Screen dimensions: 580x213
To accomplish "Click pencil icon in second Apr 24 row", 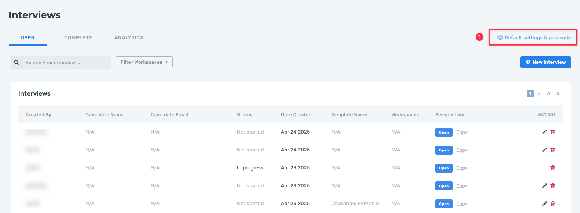I will (x=544, y=150).
